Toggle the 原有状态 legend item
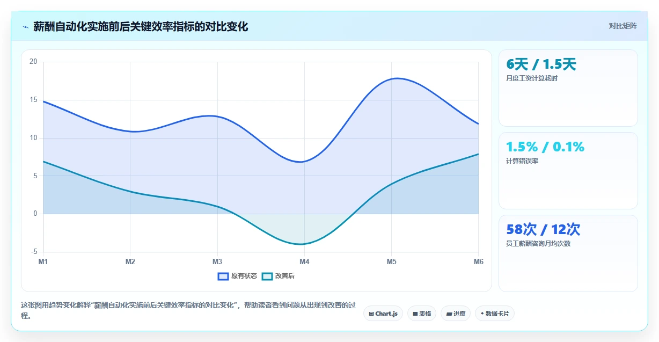 click(237, 276)
